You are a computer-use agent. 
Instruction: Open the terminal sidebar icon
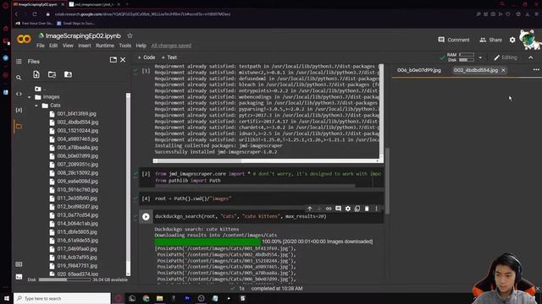[19, 277]
